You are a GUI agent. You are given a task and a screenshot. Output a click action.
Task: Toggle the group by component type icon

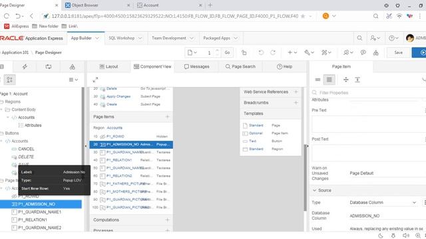(x=9, y=80)
